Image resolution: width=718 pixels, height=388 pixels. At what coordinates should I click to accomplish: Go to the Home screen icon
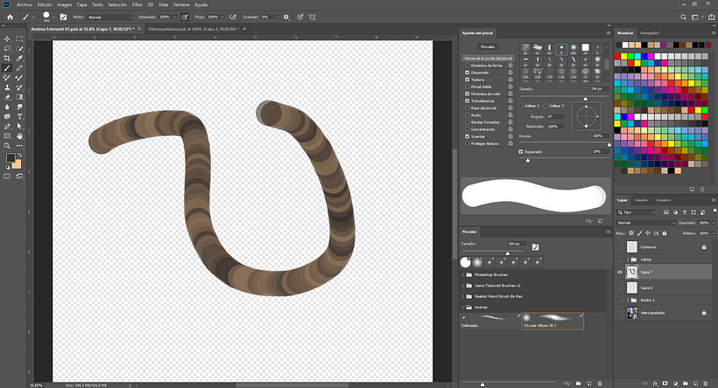click(x=11, y=17)
